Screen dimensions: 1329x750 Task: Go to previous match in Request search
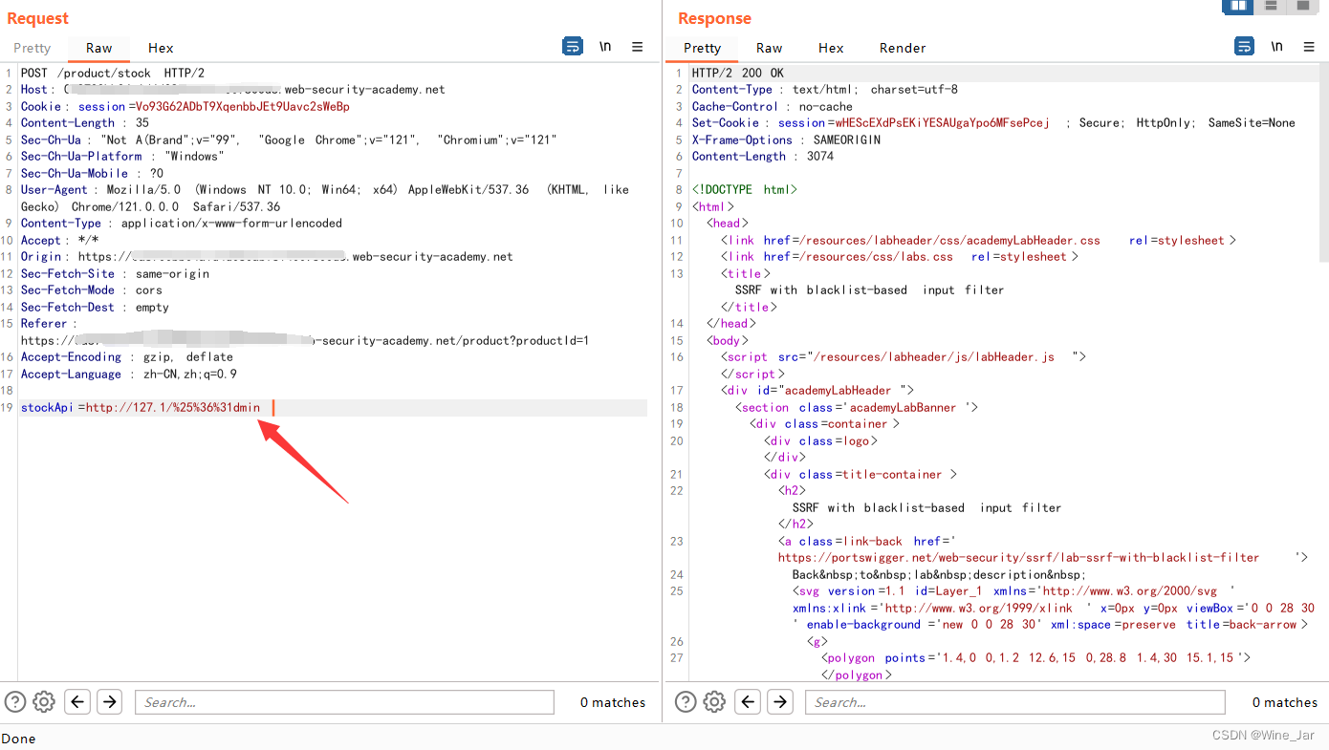click(78, 702)
